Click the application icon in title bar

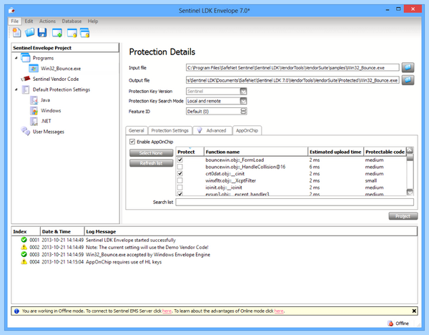click(11, 11)
